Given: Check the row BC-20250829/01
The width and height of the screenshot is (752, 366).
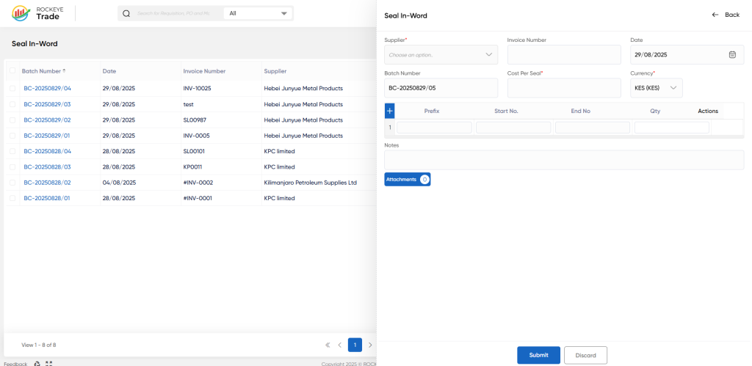Looking at the screenshot, I should point(12,136).
